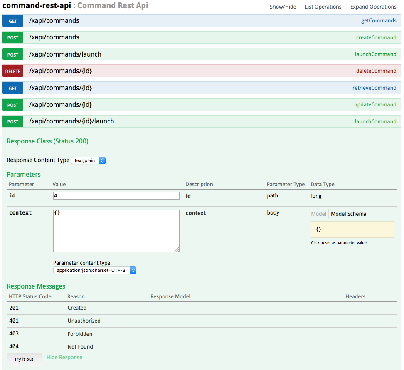Open Response Content Type dropdown
The image size is (404, 370).
pyautogui.click(x=89, y=160)
